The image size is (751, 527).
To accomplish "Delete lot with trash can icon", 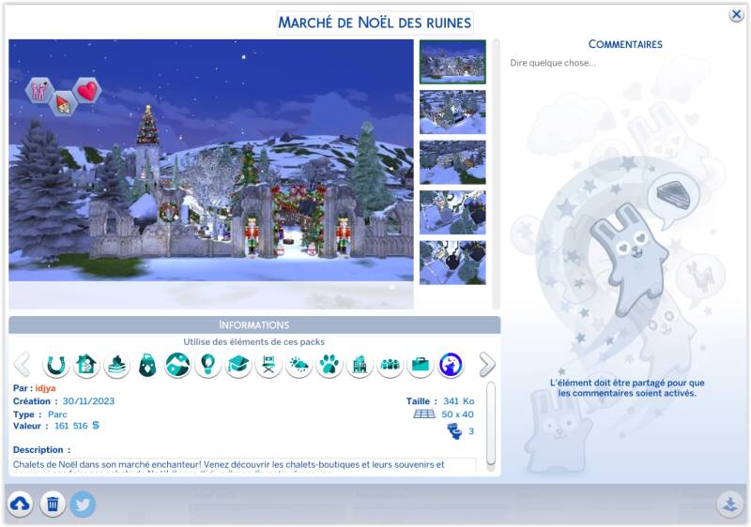I will pos(53,504).
